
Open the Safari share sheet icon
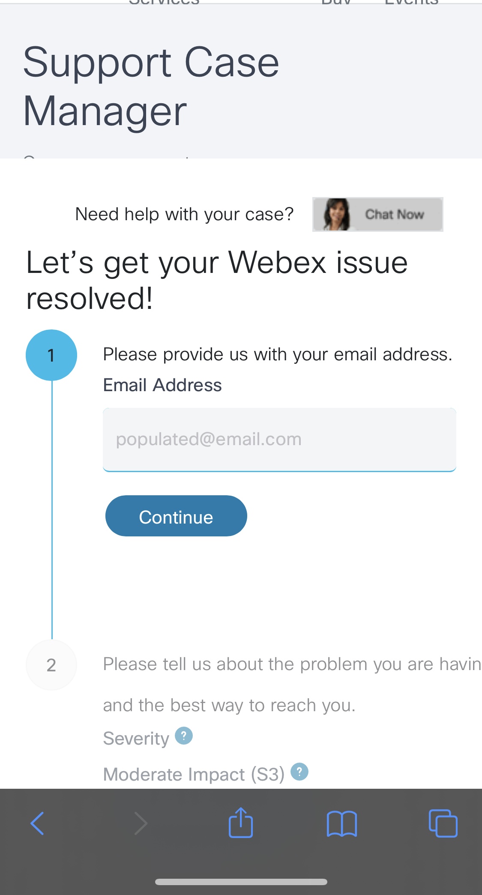pos(241,823)
